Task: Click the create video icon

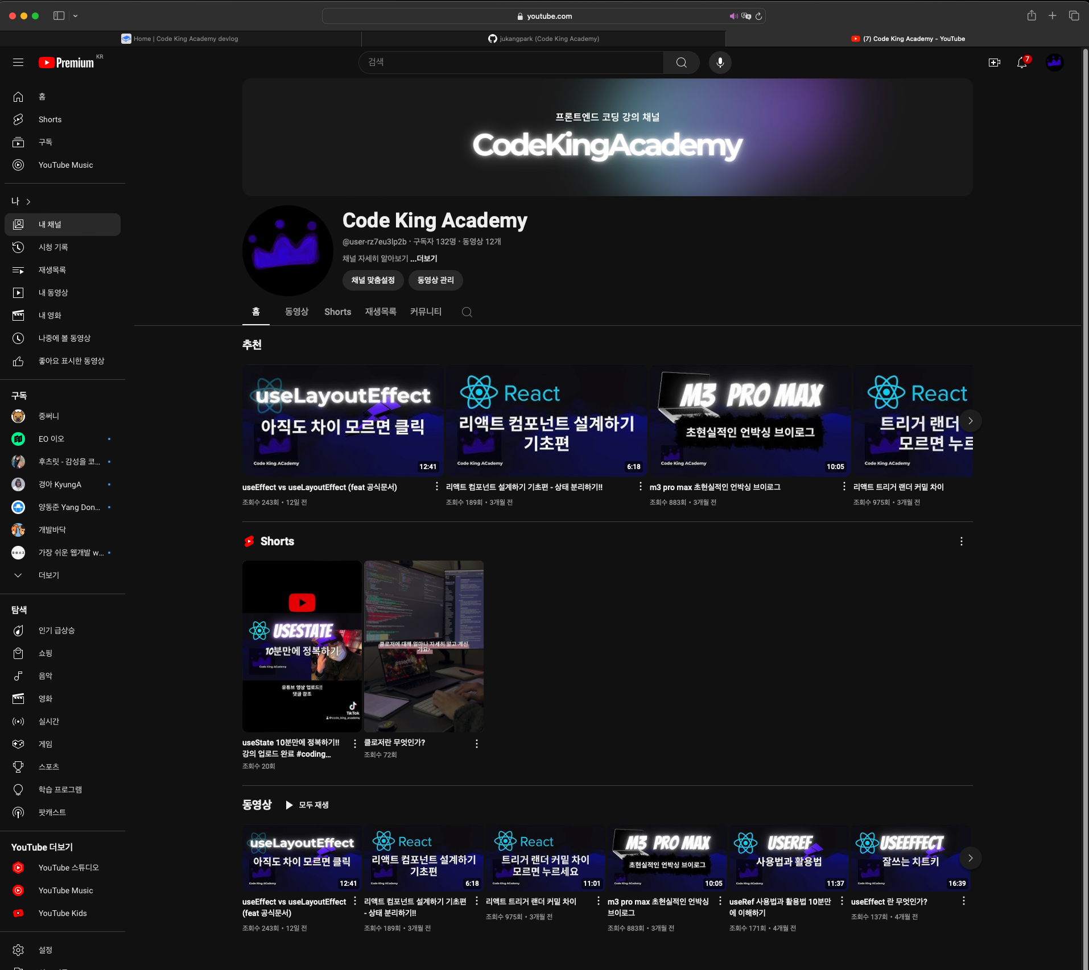Action: coord(994,63)
